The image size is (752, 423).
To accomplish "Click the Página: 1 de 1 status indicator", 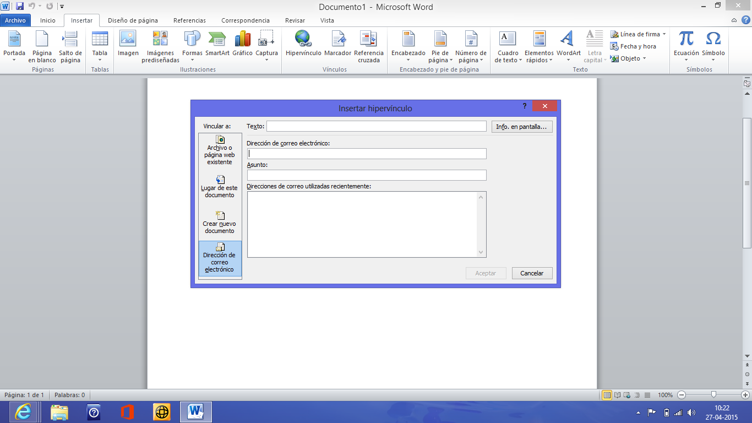I will [x=24, y=395].
